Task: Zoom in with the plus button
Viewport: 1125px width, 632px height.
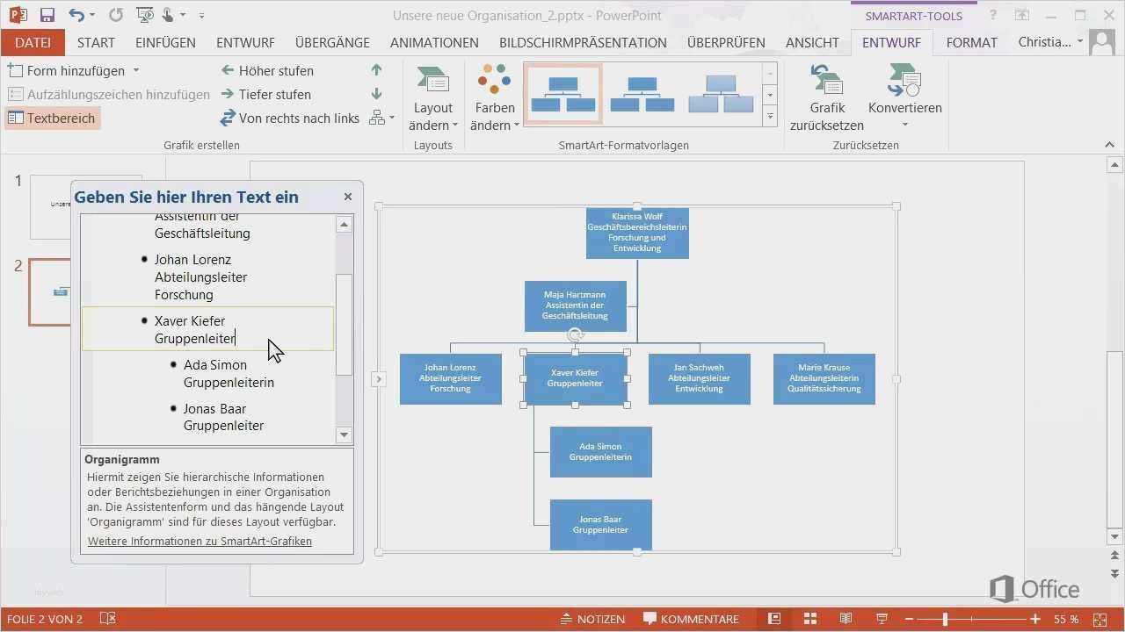Action: 1036,619
